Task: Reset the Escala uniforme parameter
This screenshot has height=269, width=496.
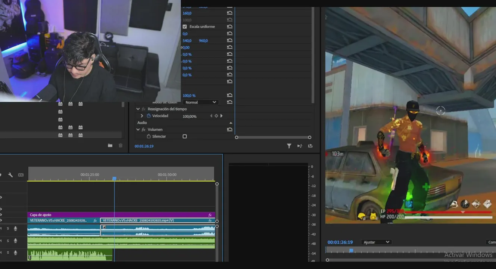Action: [x=230, y=27]
